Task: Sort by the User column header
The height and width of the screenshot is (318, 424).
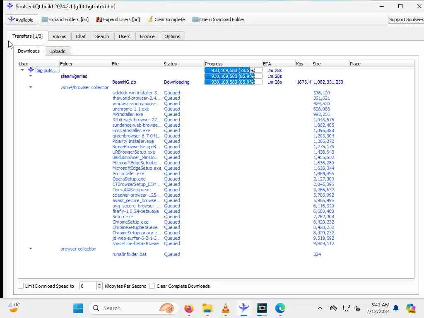Action: (x=39, y=63)
